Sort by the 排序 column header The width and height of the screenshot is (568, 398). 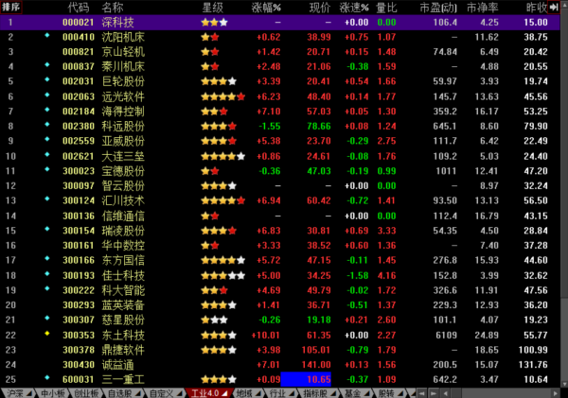click(x=11, y=8)
